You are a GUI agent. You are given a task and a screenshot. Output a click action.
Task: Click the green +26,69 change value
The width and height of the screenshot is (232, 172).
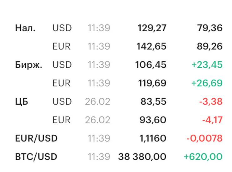[x=207, y=83]
